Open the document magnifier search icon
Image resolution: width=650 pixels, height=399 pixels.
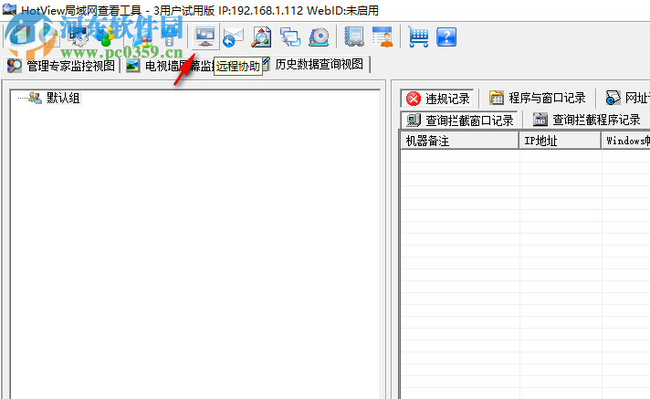(x=262, y=37)
